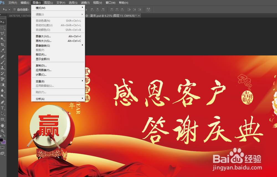
Task: Open the 文件(F) menu
Action: click(x=13, y=3)
